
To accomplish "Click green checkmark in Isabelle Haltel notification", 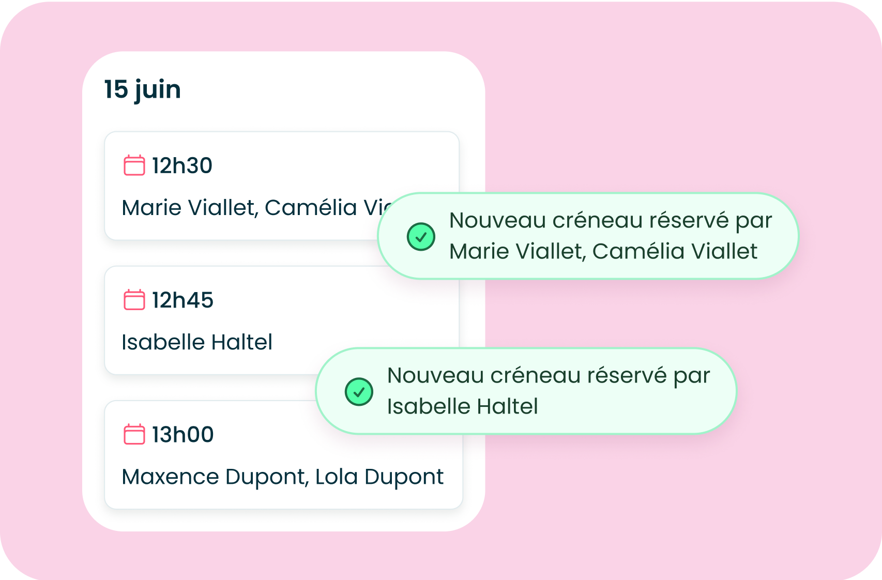I will click(359, 392).
